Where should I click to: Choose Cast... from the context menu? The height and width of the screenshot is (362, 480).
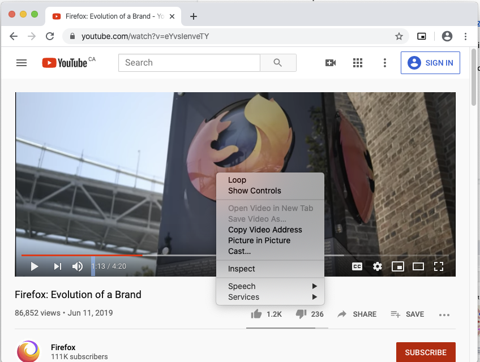270,251
